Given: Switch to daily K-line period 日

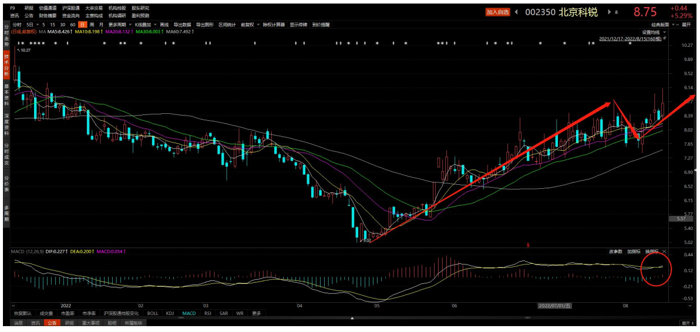Looking at the screenshot, I should [x=82, y=25].
